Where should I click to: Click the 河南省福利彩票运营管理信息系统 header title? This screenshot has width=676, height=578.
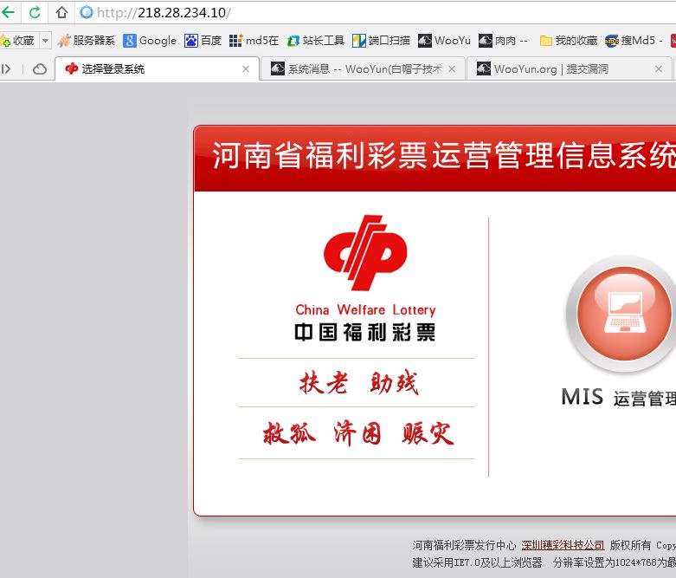click(x=444, y=155)
